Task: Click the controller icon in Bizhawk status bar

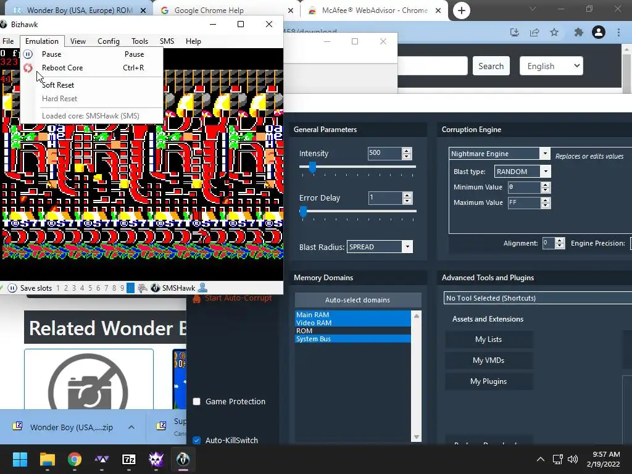Action: click(x=143, y=288)
